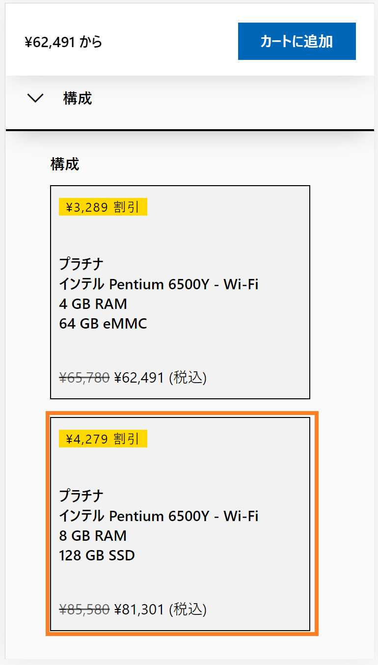
Task: Select the 128 GB SSD storage line
Action: 97,555
